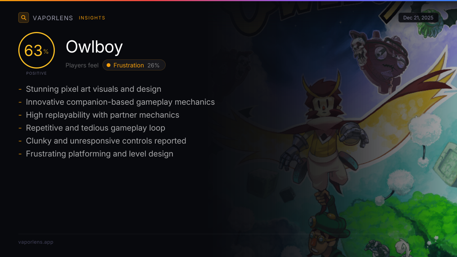Click the 63% positive score circle
457x257 pixels.
coord(37,50)
